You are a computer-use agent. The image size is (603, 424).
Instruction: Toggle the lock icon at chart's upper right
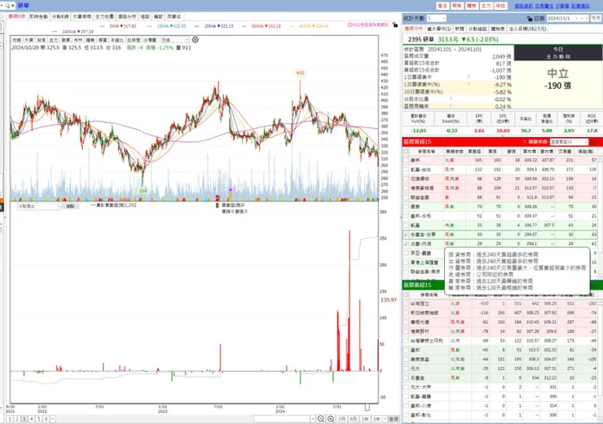(x=395, y=24)
